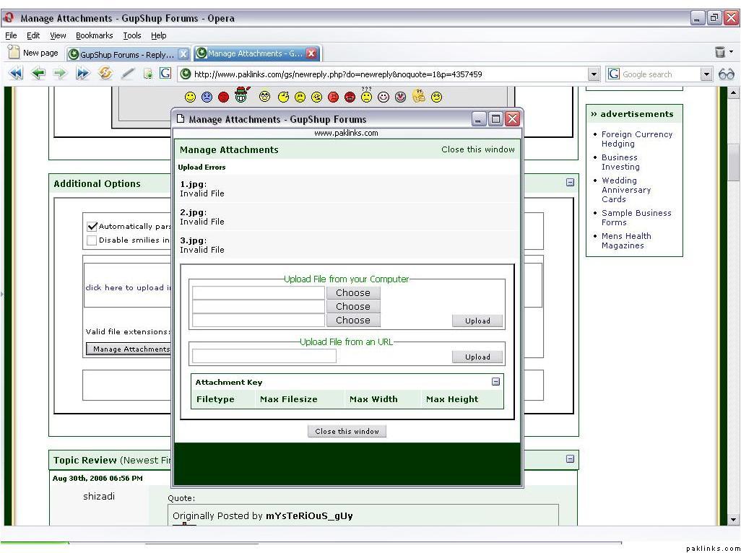This screenshot has width=741, height=553.
Task: Open the Bookmarks menu
Action: point(94,35)
